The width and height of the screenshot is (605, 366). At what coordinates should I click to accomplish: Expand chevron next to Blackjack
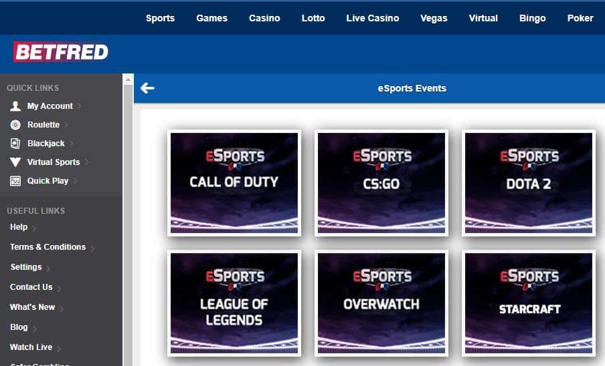pyautogui.click(x=72, y=144)
